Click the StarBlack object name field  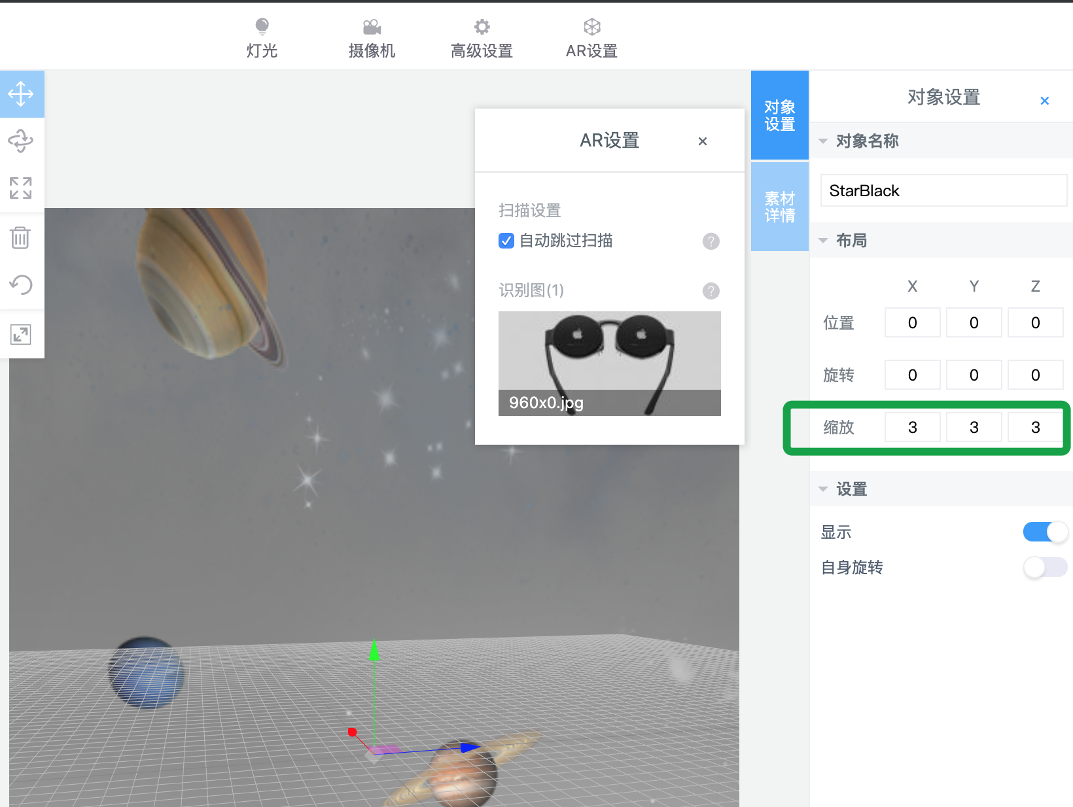pyautogui.click(x=943, y=191)
